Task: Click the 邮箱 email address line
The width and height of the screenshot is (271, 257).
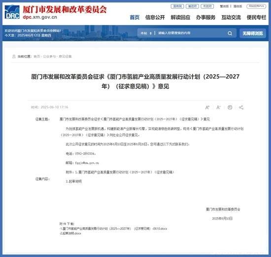Action: (x=82, y=163)
